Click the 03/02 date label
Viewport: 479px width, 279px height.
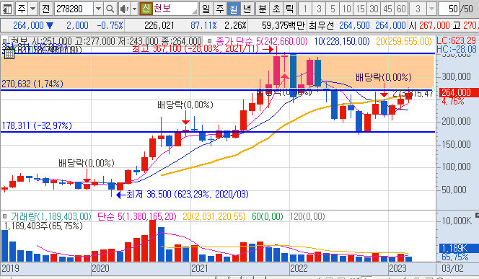point(452,268)
